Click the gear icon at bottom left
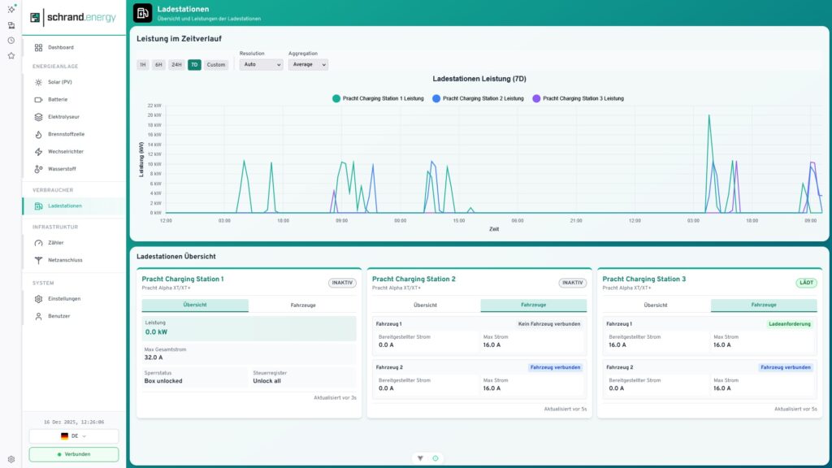832x468 pixels. pos(11,459)
